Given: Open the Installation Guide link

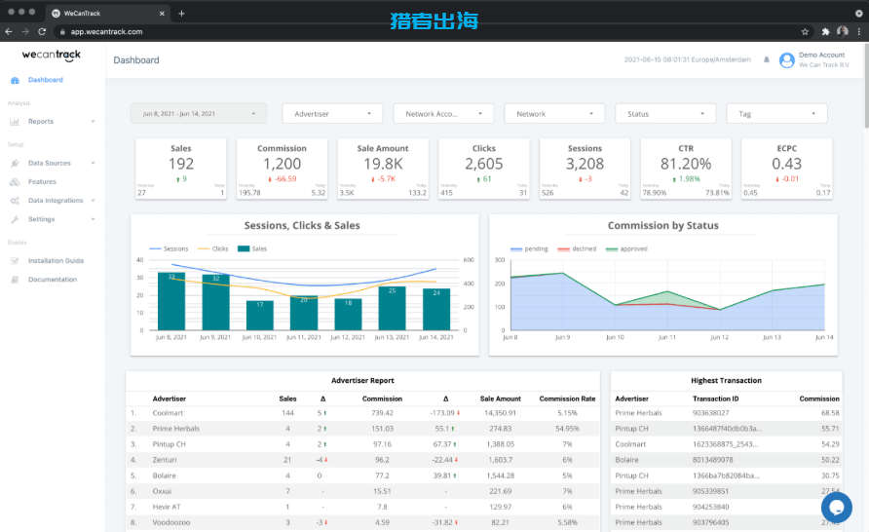Looking at the screenshot, I should (x=56, y=261).
